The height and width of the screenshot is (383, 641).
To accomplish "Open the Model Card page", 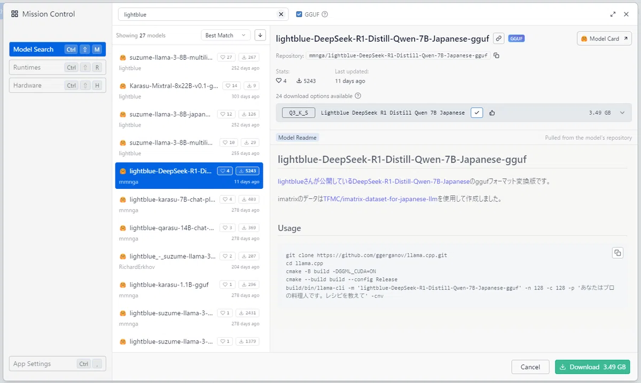I will point(604,38).
